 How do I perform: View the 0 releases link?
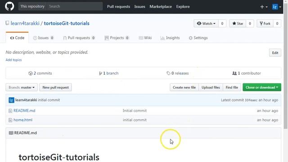coord(178,73)
